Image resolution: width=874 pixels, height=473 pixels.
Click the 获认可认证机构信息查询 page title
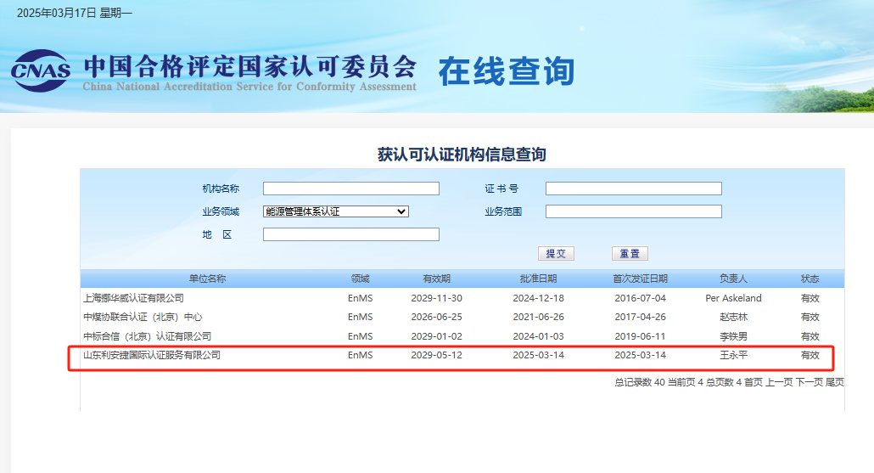[x=462, y=155]
